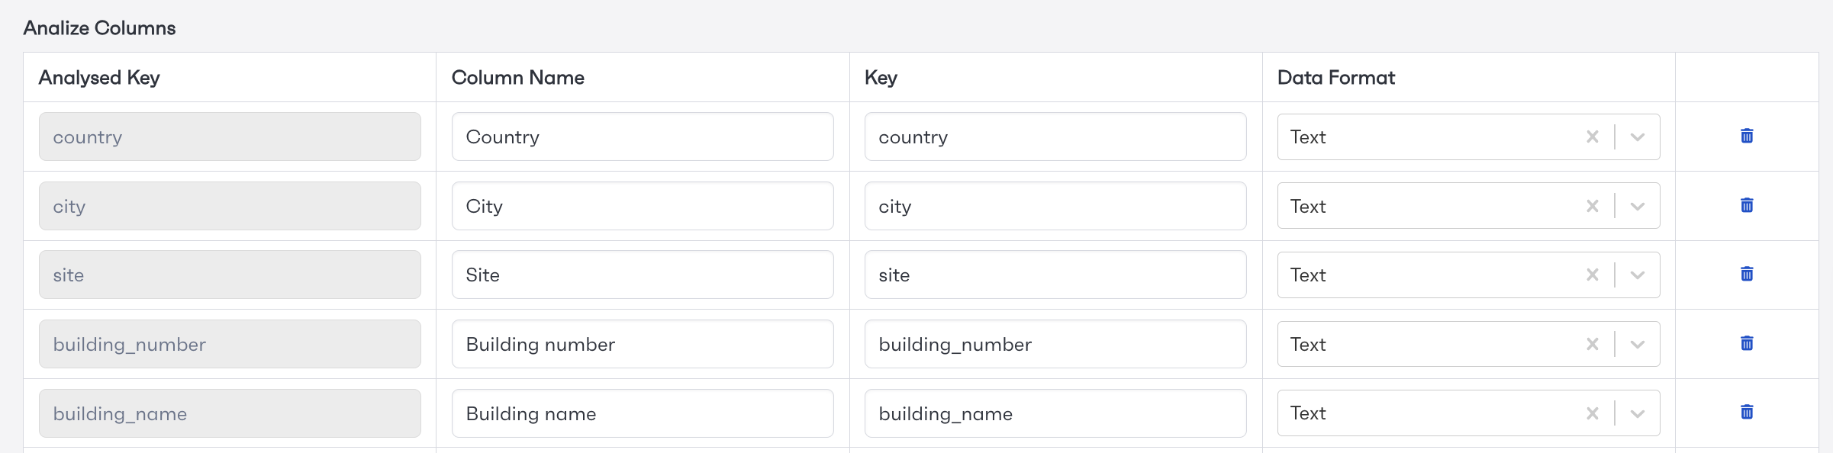Clear the Data Format in city row
This screenshot has width=1833, height=453.
[1593, 206]
